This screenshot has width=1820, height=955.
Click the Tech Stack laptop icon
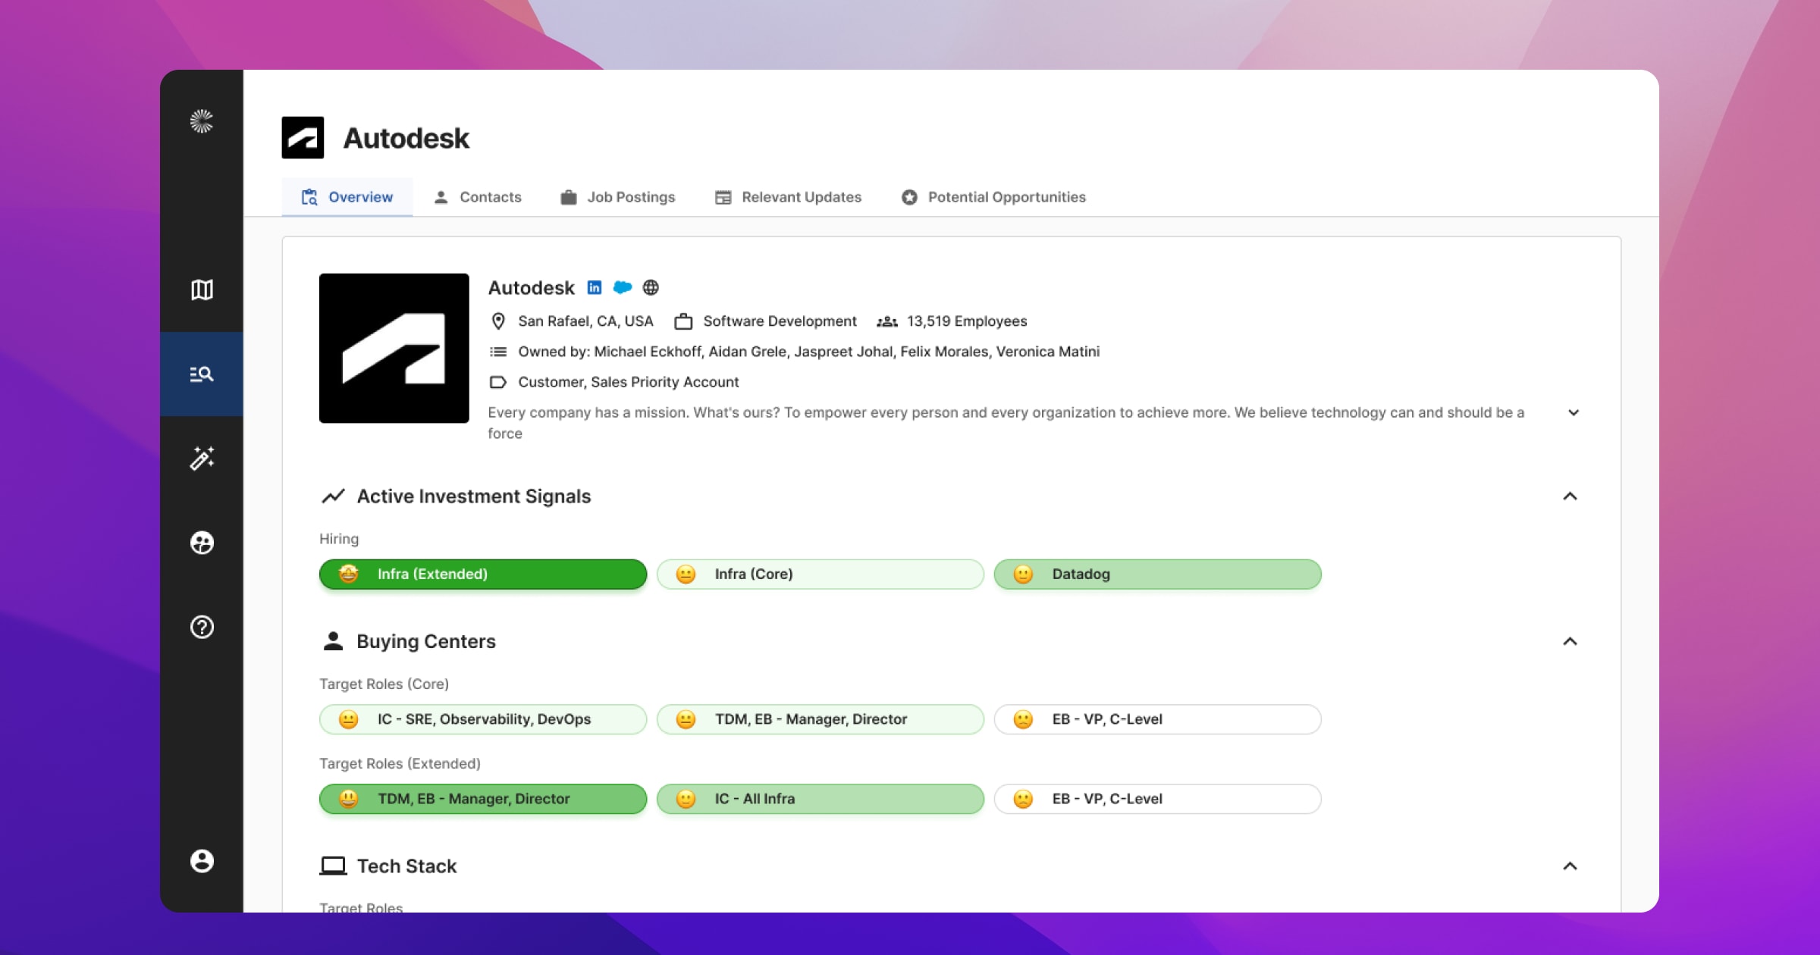[333, 866]
